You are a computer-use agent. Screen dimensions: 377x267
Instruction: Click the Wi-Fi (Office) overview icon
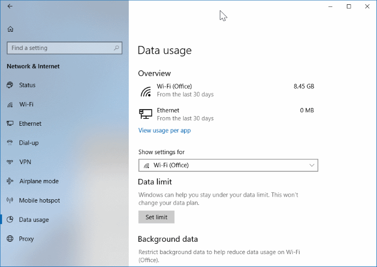coord(146,91)
